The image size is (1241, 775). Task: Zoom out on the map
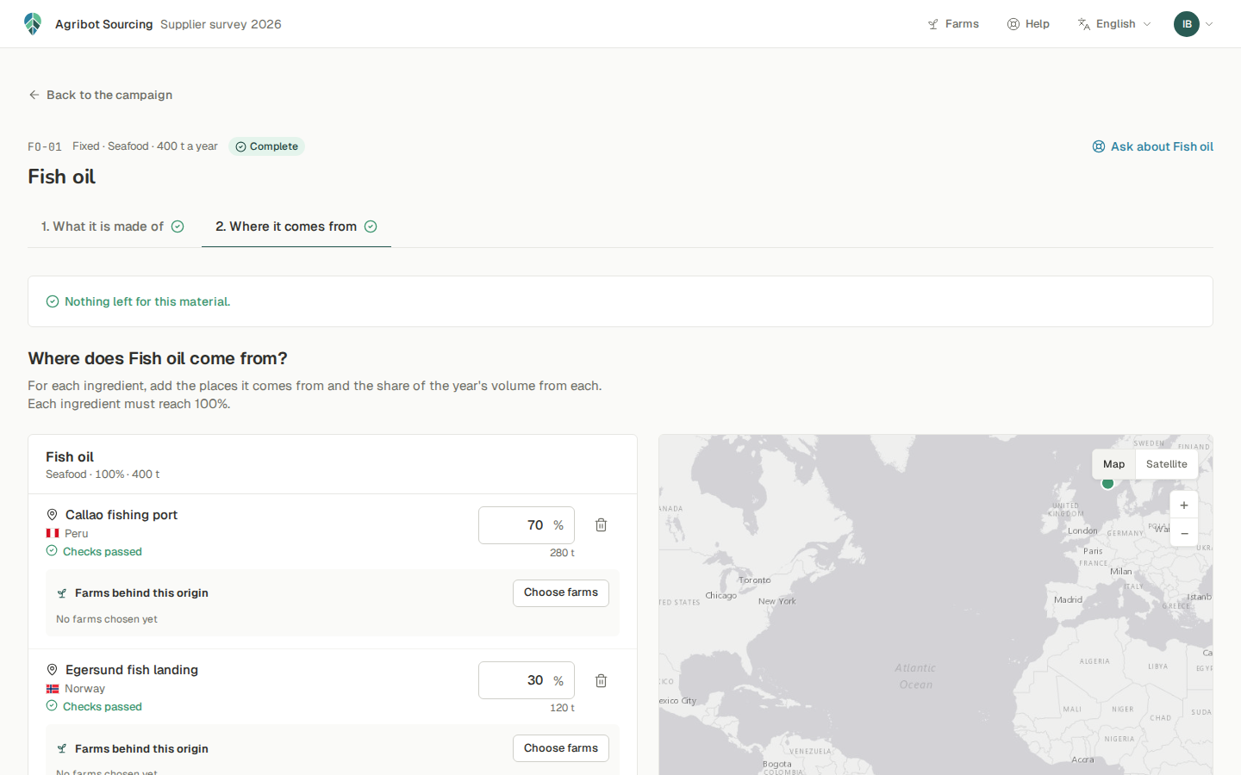click(x=1184, y=533)
